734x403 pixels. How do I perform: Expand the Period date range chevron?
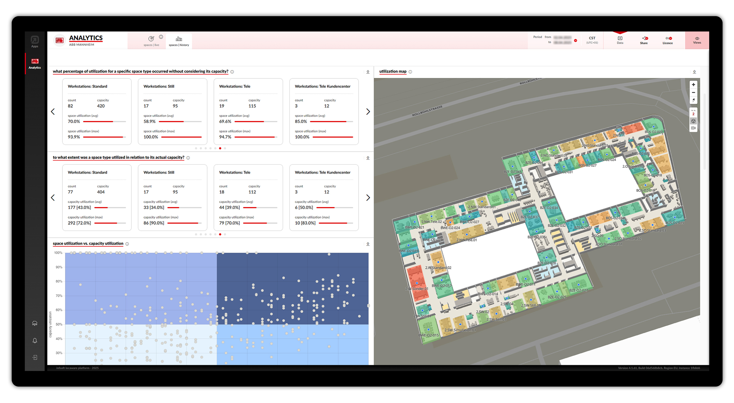tap(575, 41)
